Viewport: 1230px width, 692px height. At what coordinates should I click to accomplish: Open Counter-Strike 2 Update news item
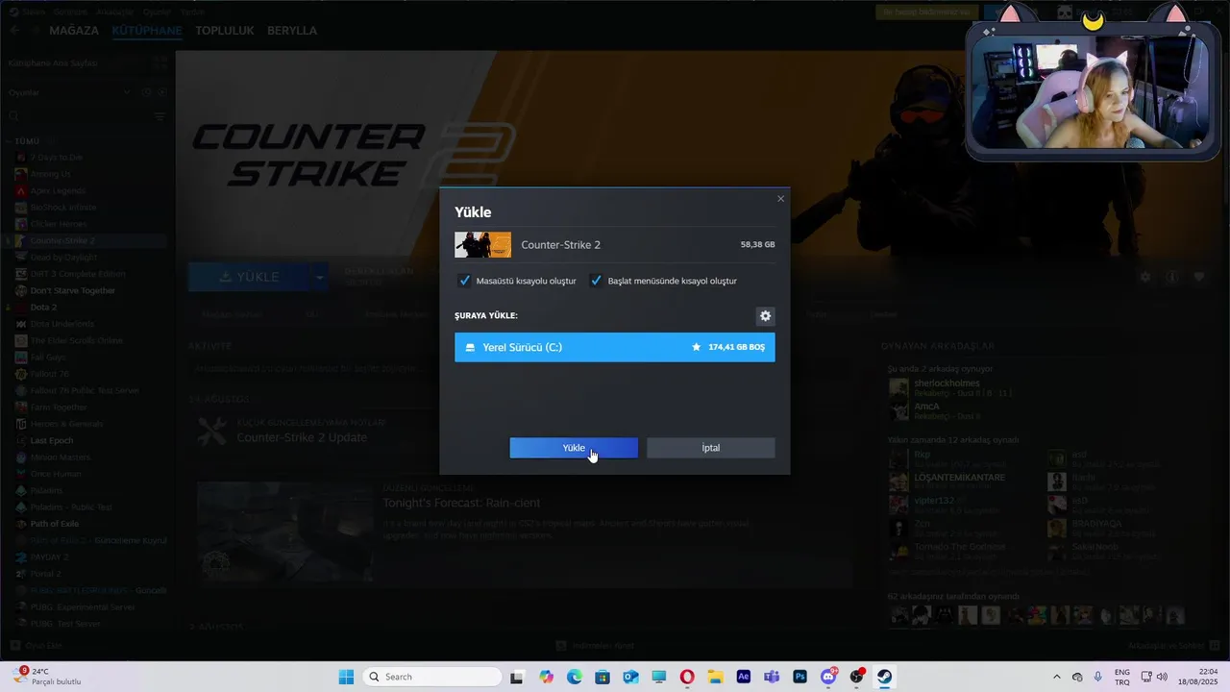coord(302,438)
